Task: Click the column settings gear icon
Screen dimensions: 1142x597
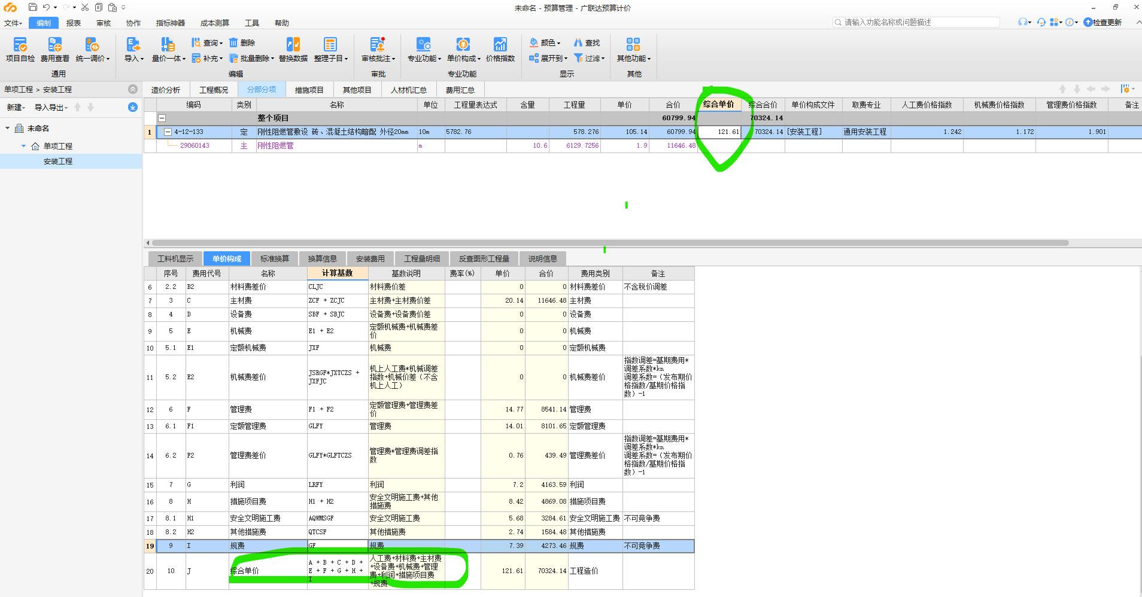Action: [1127, 89]
